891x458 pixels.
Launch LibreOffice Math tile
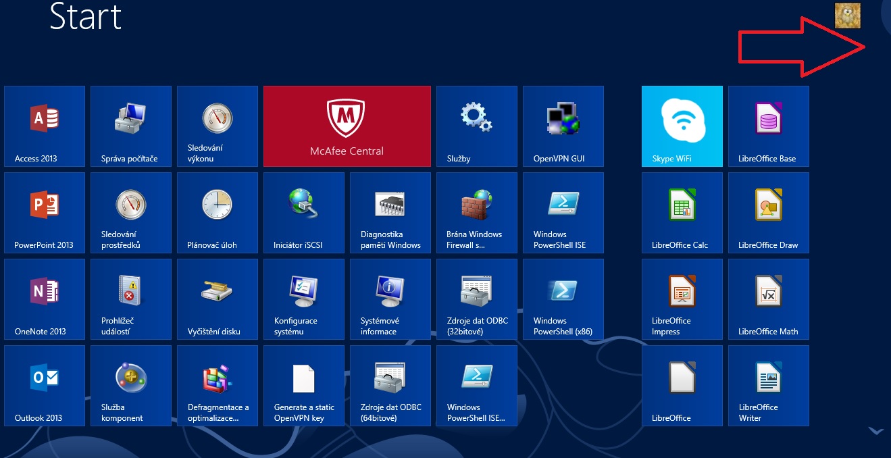pyautogui.click(x=769, y=299)
